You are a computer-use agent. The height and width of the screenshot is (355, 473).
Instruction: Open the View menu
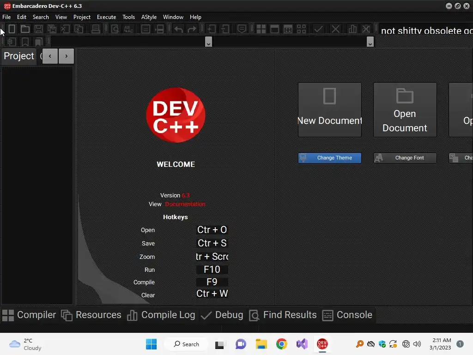pos(61,17)
